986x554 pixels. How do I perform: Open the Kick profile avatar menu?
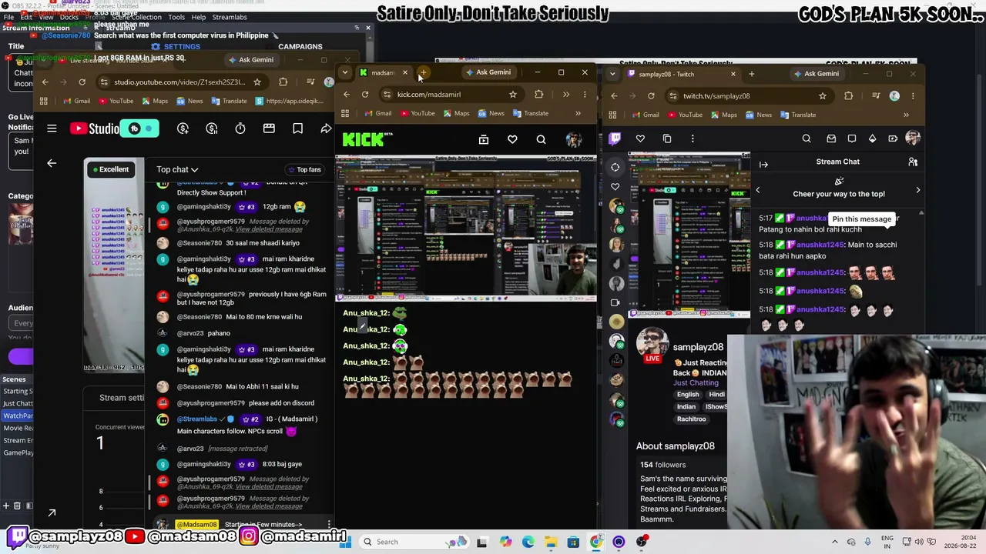tap(573, 139)
